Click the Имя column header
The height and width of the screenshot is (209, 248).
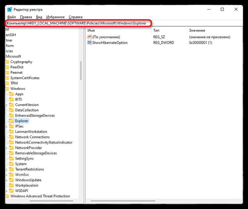point(119,30)
